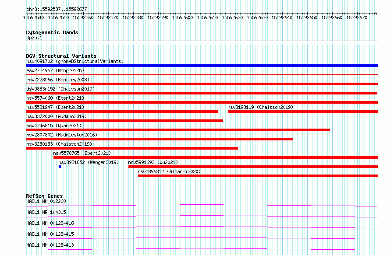Viewport: 390px width, 255px height.
Task: Open the dgv5883n152 (Chaisson2019) label
Action: pos(60,89)
